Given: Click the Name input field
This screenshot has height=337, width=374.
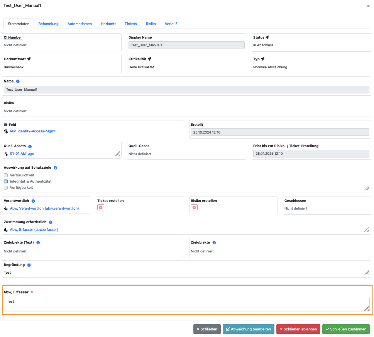Looking at the screenshot, I should (x=186, y=90).
